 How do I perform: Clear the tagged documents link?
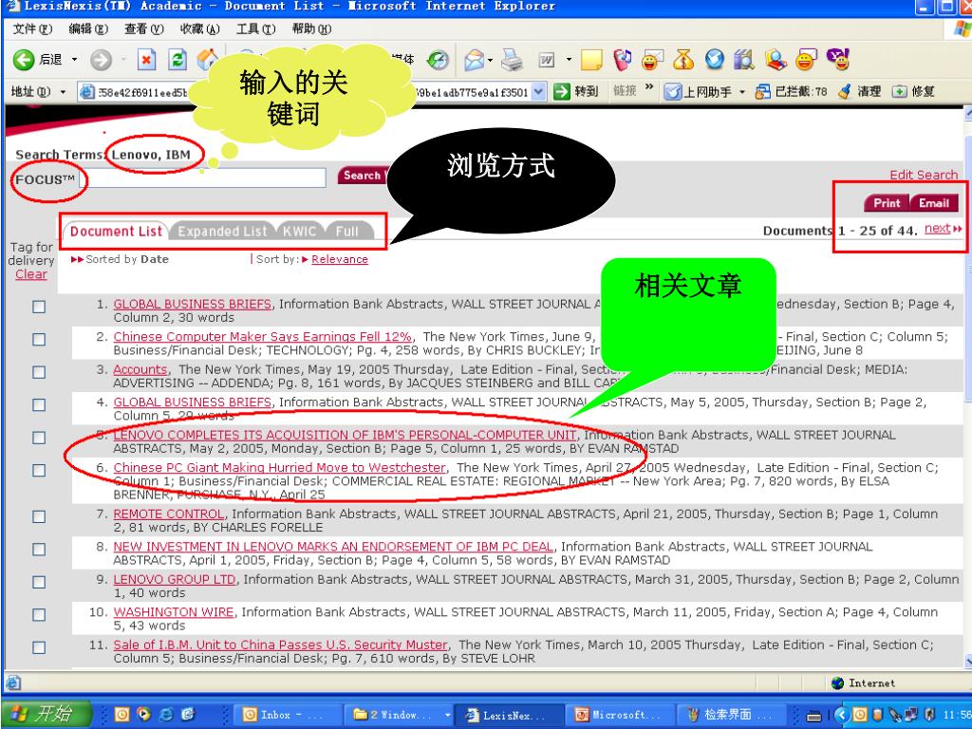click(x=31, y=274)
